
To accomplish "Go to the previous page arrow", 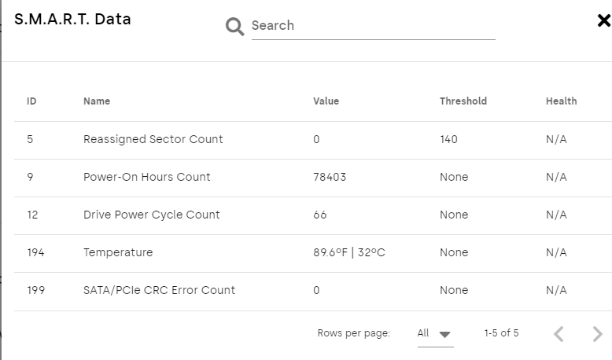I will pos(559,334).
